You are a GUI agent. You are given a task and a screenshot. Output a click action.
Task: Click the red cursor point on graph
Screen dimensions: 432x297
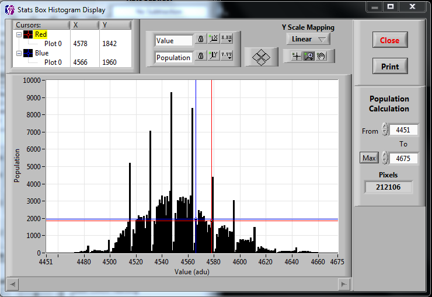tap(211, 221)
